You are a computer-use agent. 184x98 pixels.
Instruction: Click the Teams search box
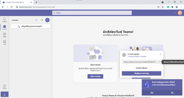pos(92,13)
